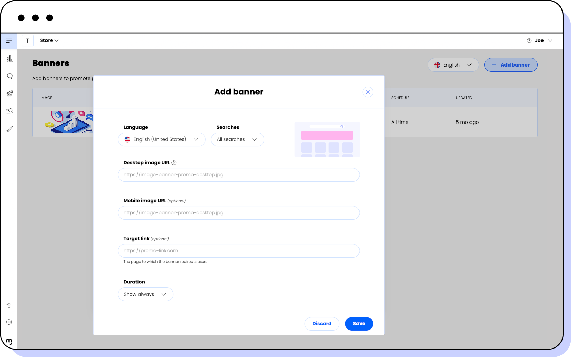Click the banner layout preview illustration

[x=327, y=139]
